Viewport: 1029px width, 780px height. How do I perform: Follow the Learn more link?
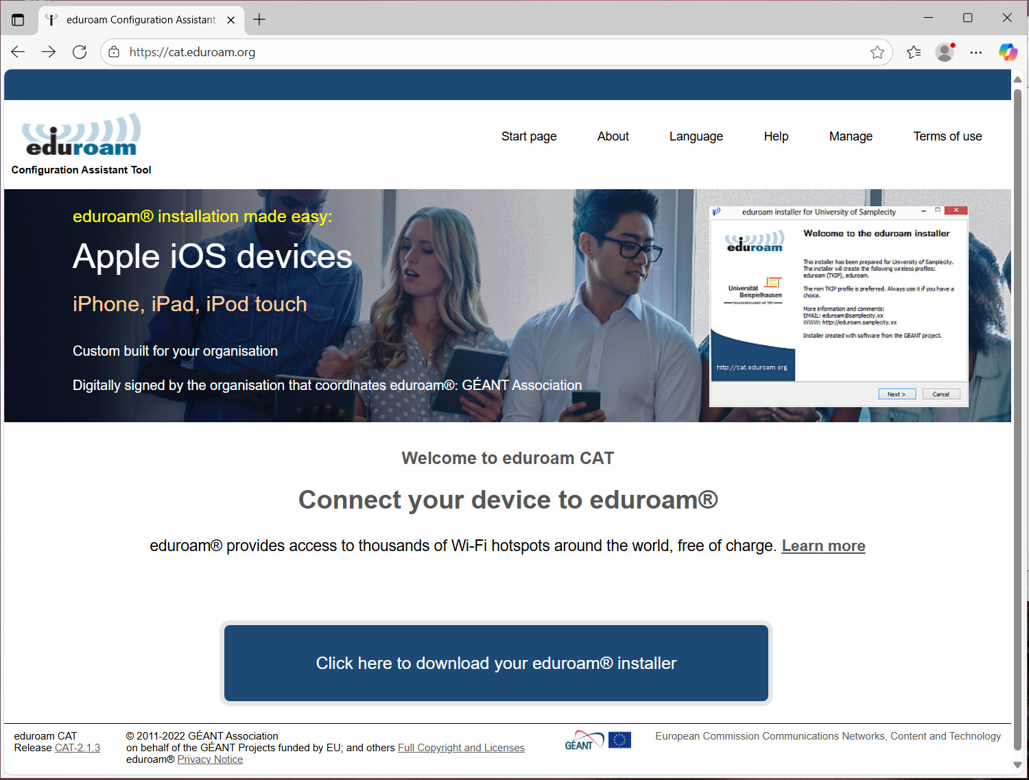click(x=823, y=546)
